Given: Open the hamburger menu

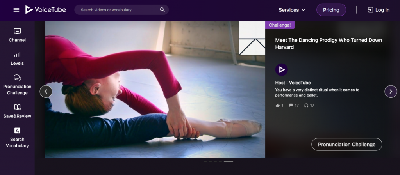Looking at the screenshot, I should click(16, 10).
